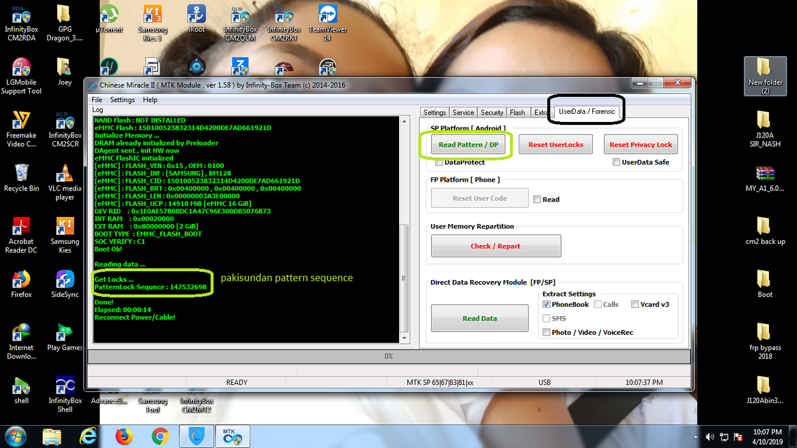Launch Google Chrome from the taskbar
This screenshot has width=797, height=448.
pos(160,436)
